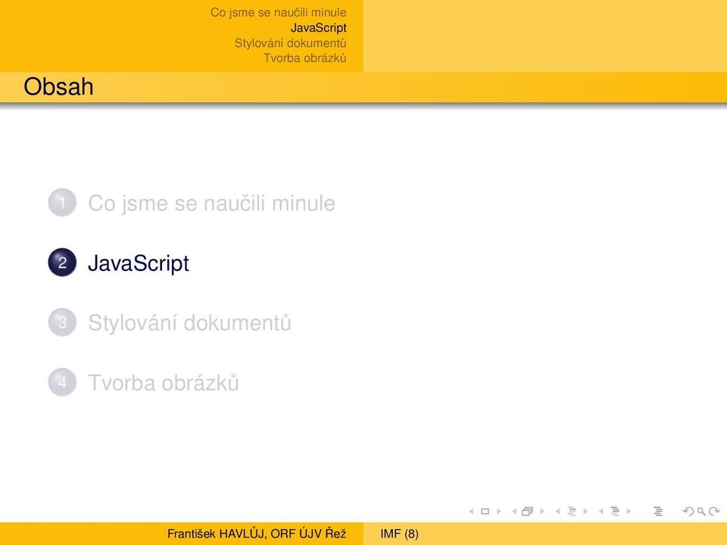Click the next slide arrow
This screenshot has height=545, width=727.
pos(499,512)
